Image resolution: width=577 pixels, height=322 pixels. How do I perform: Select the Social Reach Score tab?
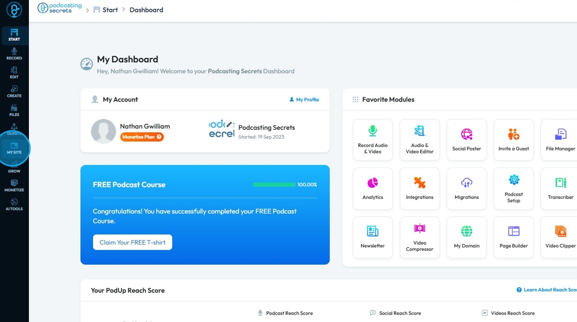point(396,313)
